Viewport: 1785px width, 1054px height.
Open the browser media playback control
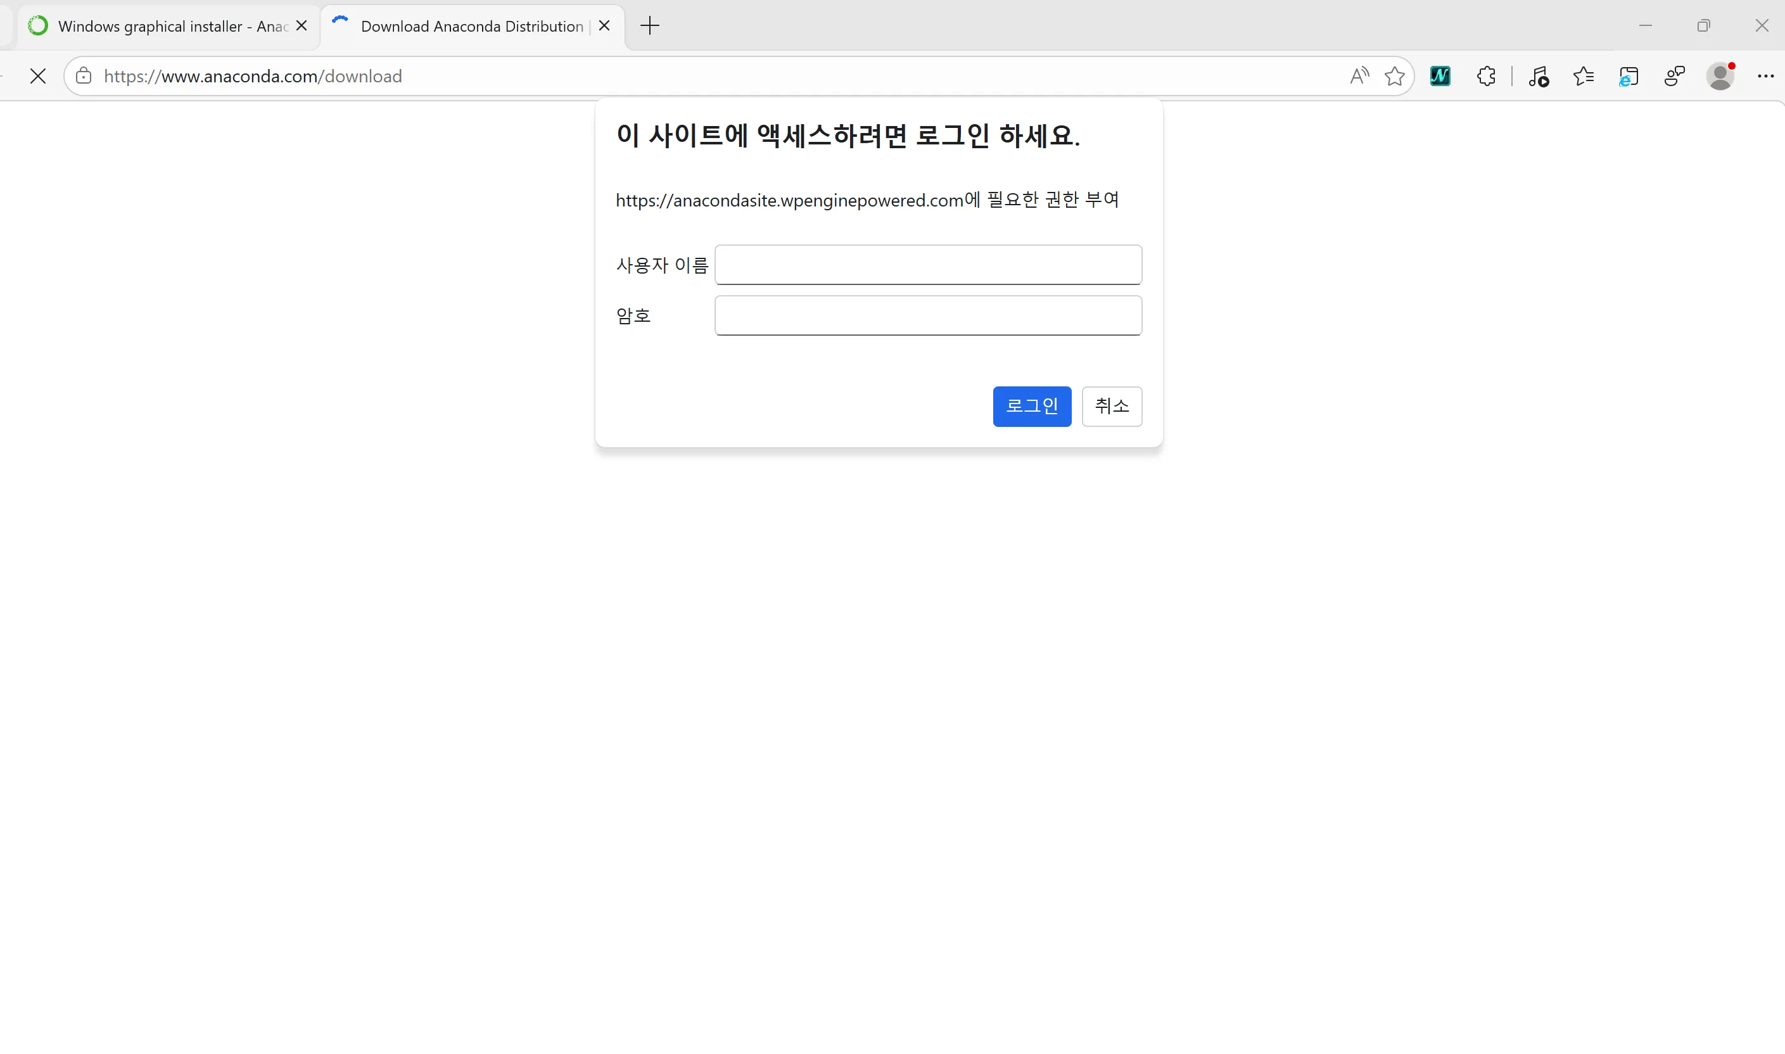[1538, 76]
